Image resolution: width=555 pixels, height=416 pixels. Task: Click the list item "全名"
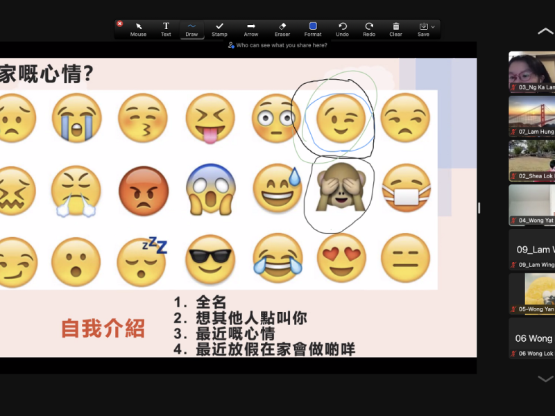click(x=212, y=302)
